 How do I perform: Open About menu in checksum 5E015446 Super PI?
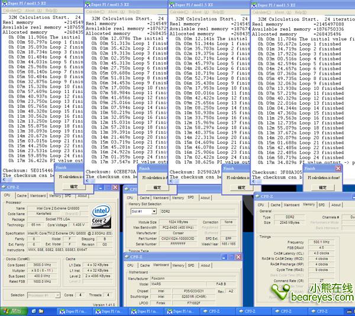point(33,11)
